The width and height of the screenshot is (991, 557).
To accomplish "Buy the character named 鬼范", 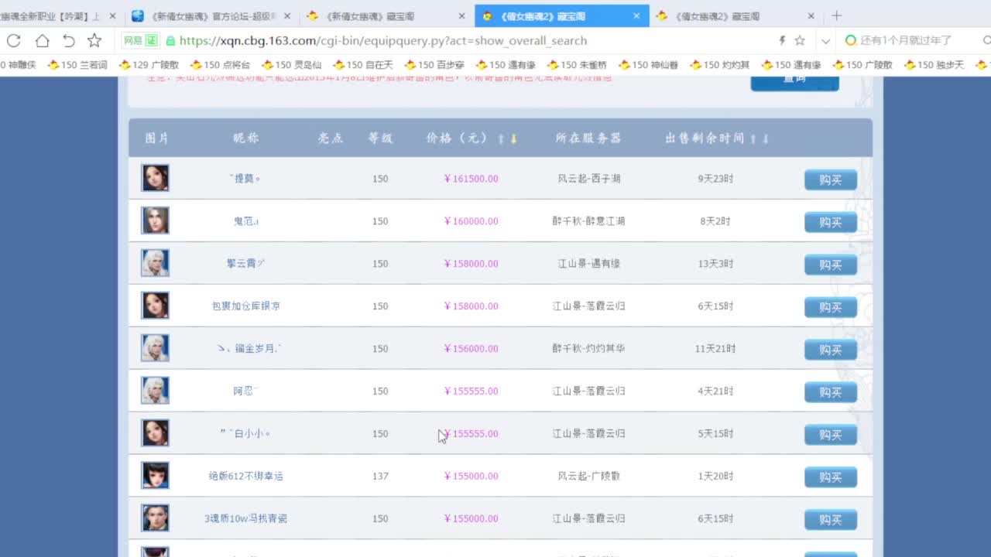I will coord(830,222).
